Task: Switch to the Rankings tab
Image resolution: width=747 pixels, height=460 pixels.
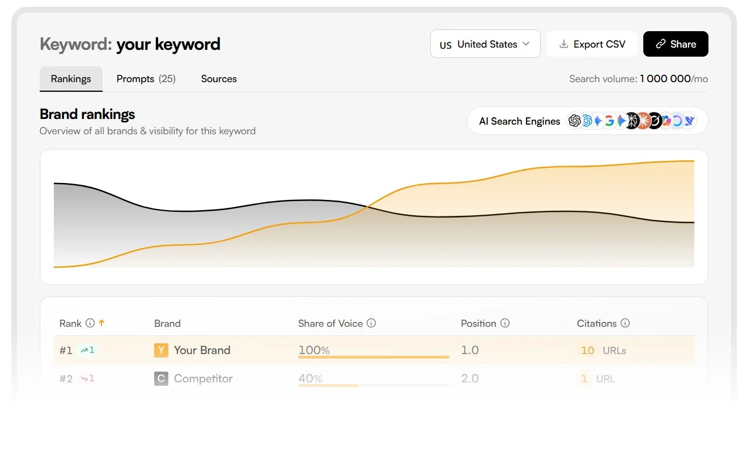Action: click(x=71, y=79)
